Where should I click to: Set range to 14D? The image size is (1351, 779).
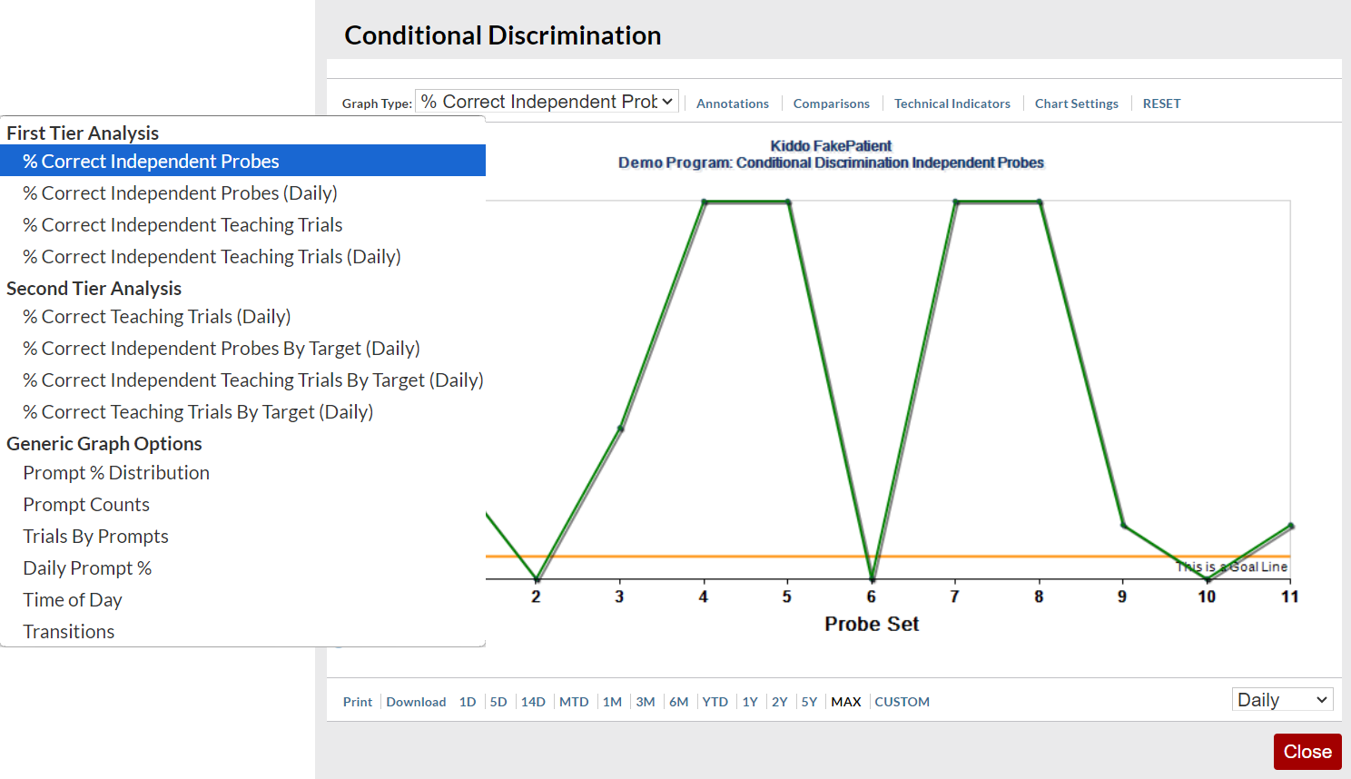[533, 702]
